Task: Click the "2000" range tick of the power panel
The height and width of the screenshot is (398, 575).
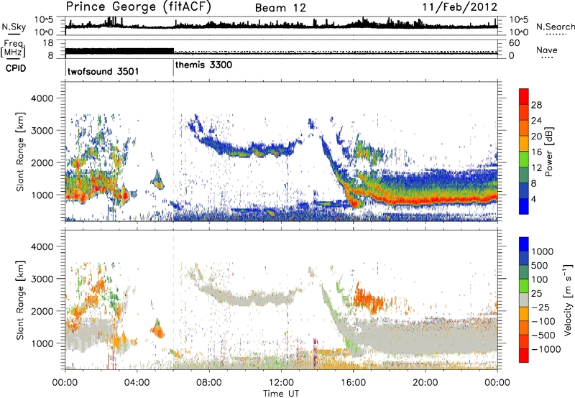Action: (42, 162)
